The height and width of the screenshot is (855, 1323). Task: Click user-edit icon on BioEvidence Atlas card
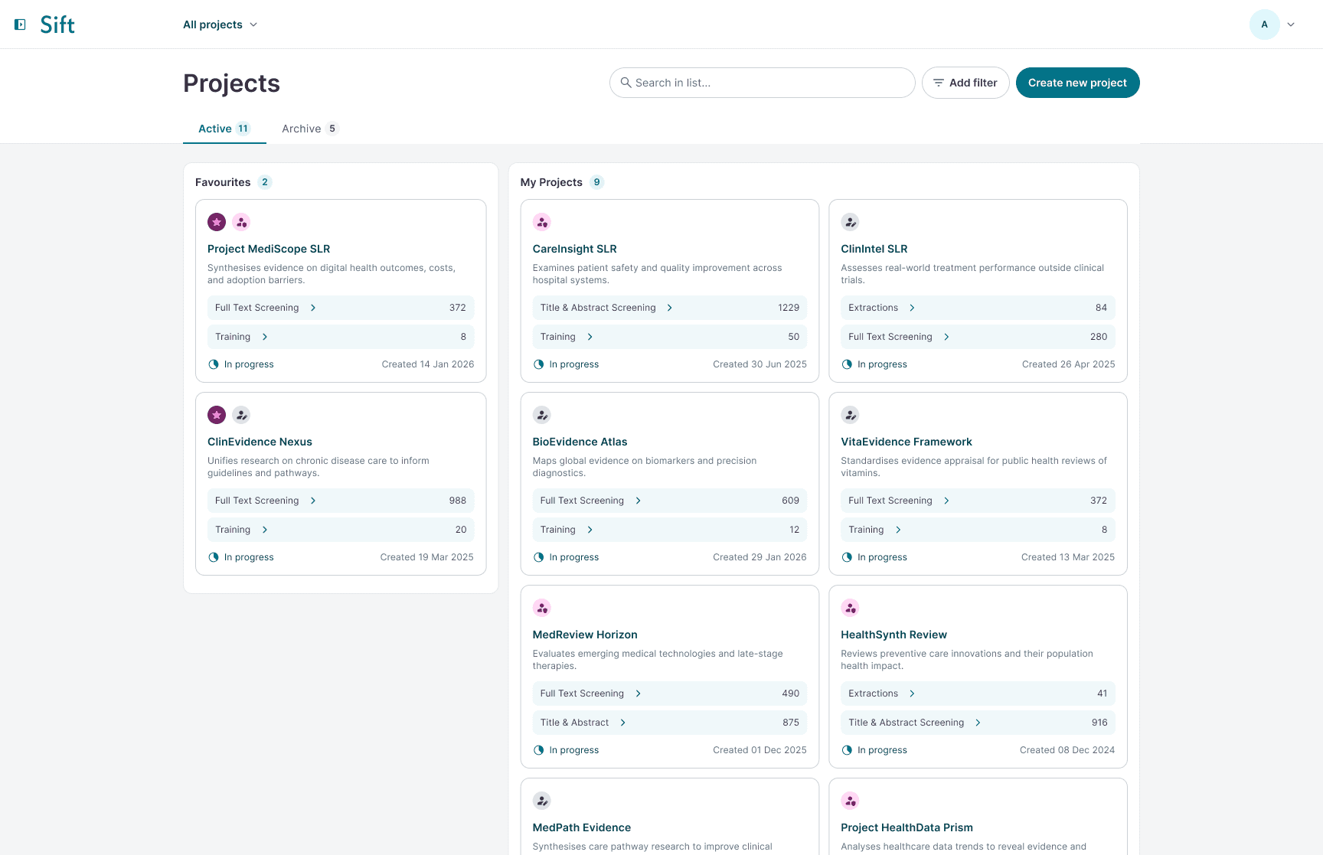click(542, 415)
